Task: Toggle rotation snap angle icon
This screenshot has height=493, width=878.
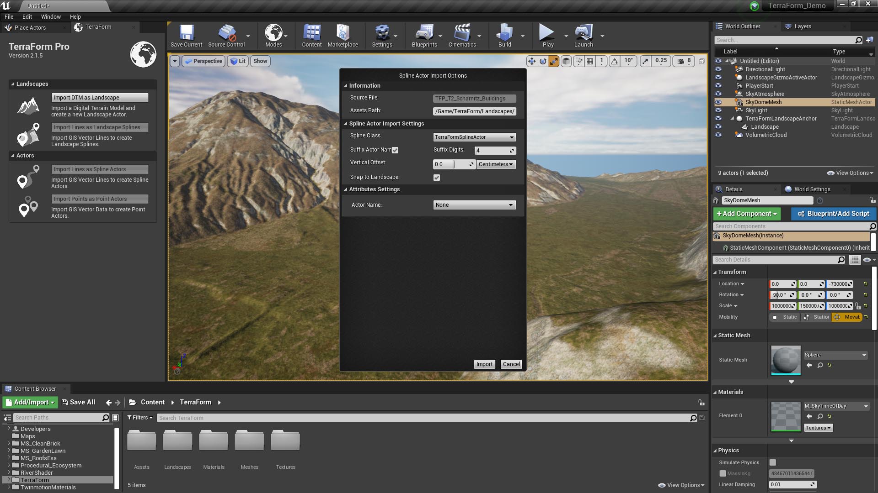Action: (x=615, y=61)
